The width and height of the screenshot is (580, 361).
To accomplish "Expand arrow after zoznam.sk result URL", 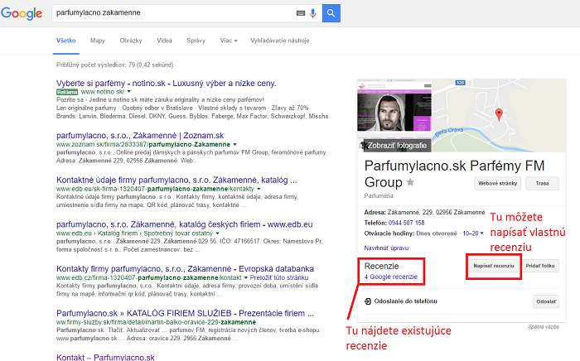I will [234, 144].
